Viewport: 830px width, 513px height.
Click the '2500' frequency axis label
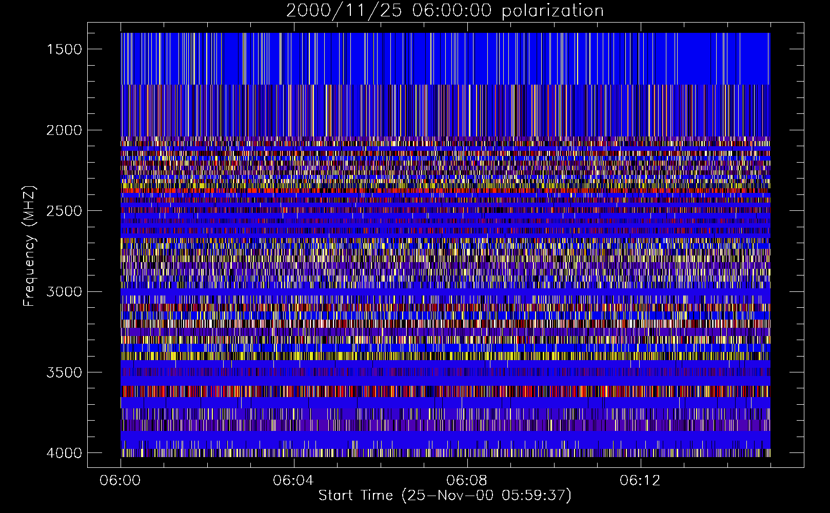[64, 211]
